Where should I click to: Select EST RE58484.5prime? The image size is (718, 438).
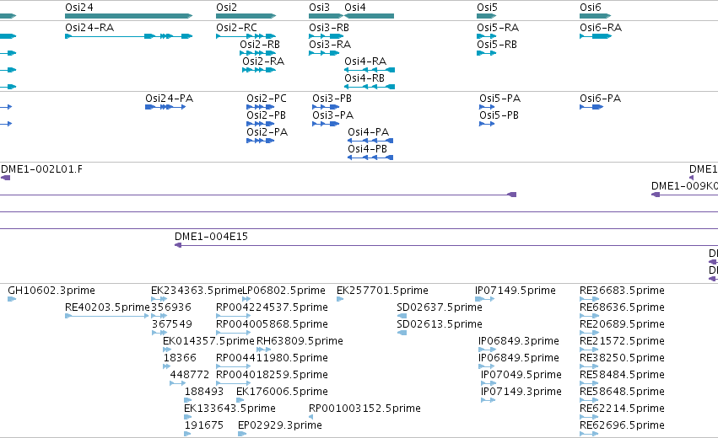point(589,383)
